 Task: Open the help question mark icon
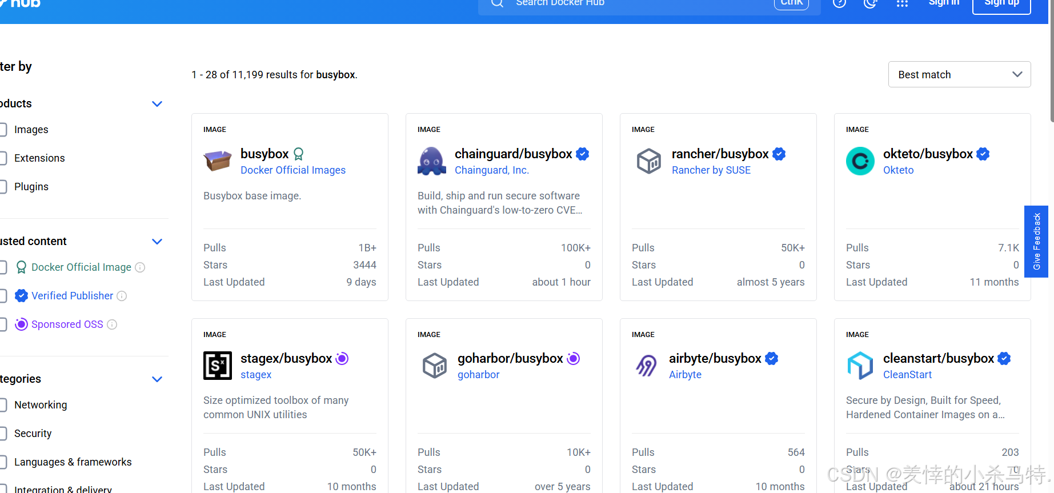[x=839, y=3]
